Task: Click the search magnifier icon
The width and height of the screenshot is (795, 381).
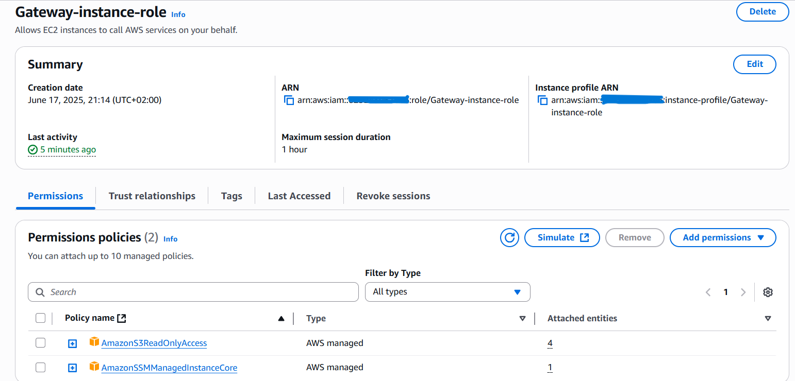Action: pos(40,292)
